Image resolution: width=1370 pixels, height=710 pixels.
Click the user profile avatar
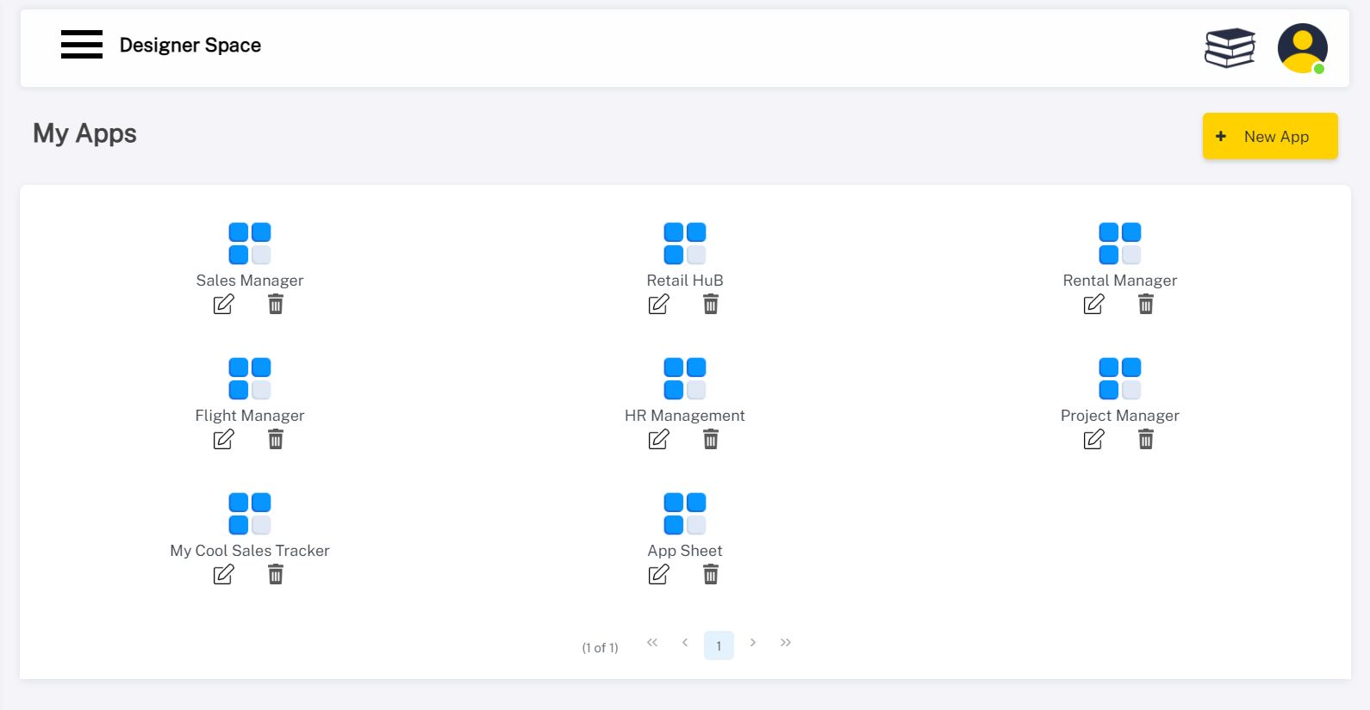tap(1302, 48)
